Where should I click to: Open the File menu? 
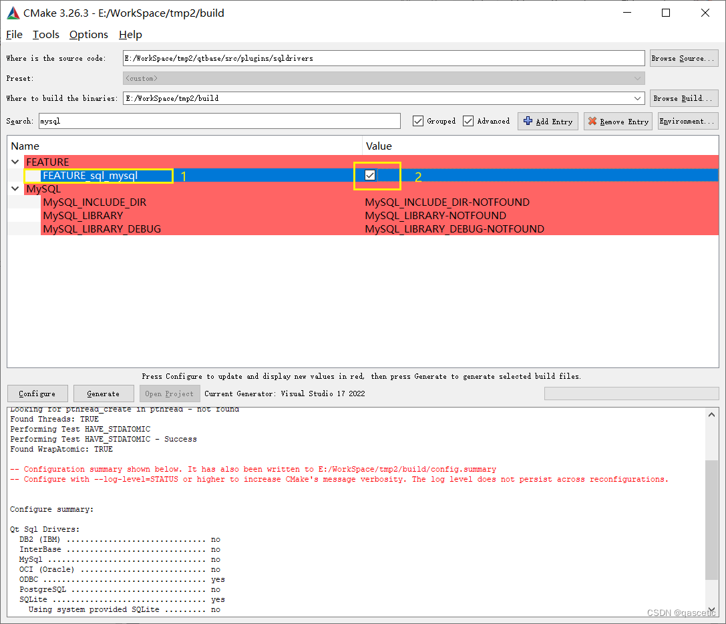pos(14,34)
